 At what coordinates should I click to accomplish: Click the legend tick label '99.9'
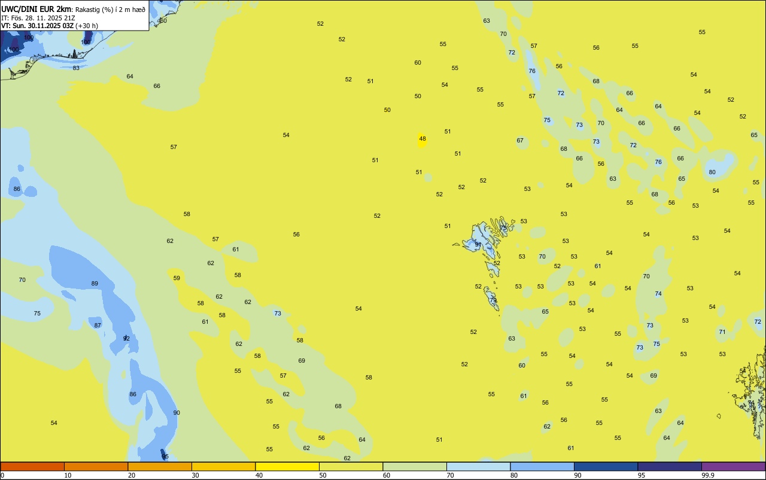[x=708, y=475]
